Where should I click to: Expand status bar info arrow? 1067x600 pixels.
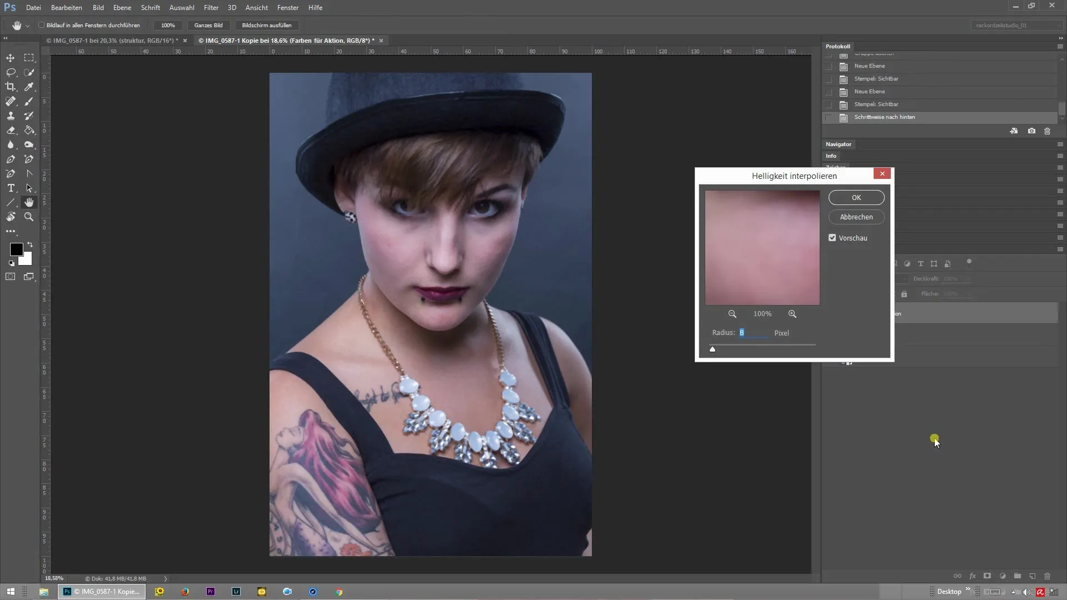pos(166,578)
